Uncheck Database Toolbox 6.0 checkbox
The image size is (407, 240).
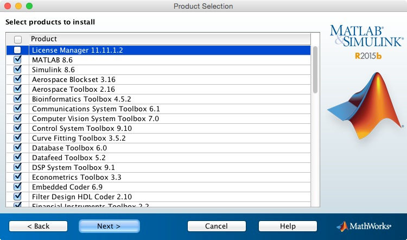pyautogui.click(x=17, y=148)
